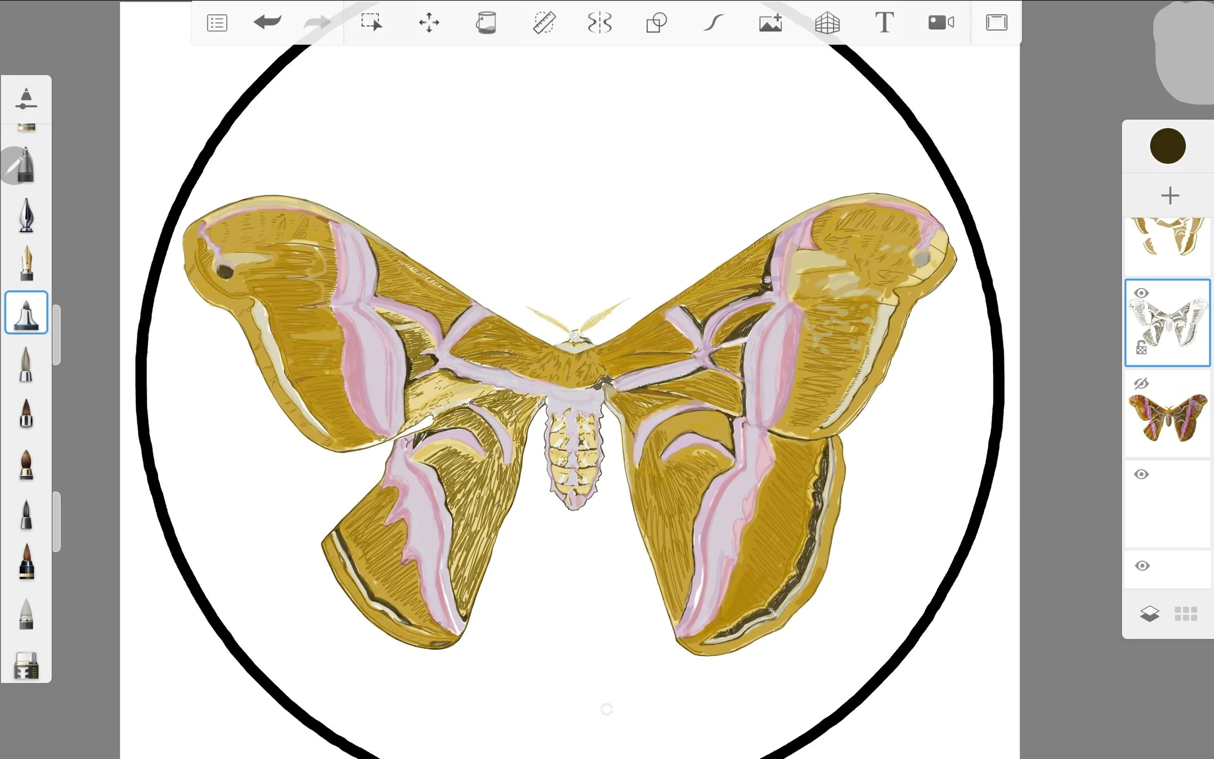Import an image with the add-image icon
Image resolution: width=1214 pixels, height=759 pixels.
[x=770, y=23]
